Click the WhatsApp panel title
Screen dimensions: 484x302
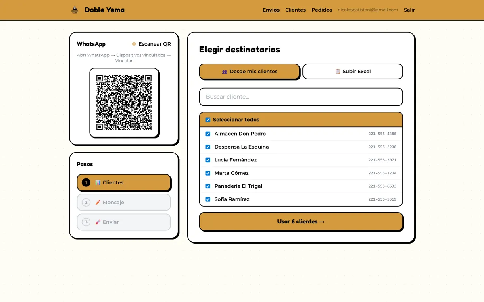click(91, 44)
